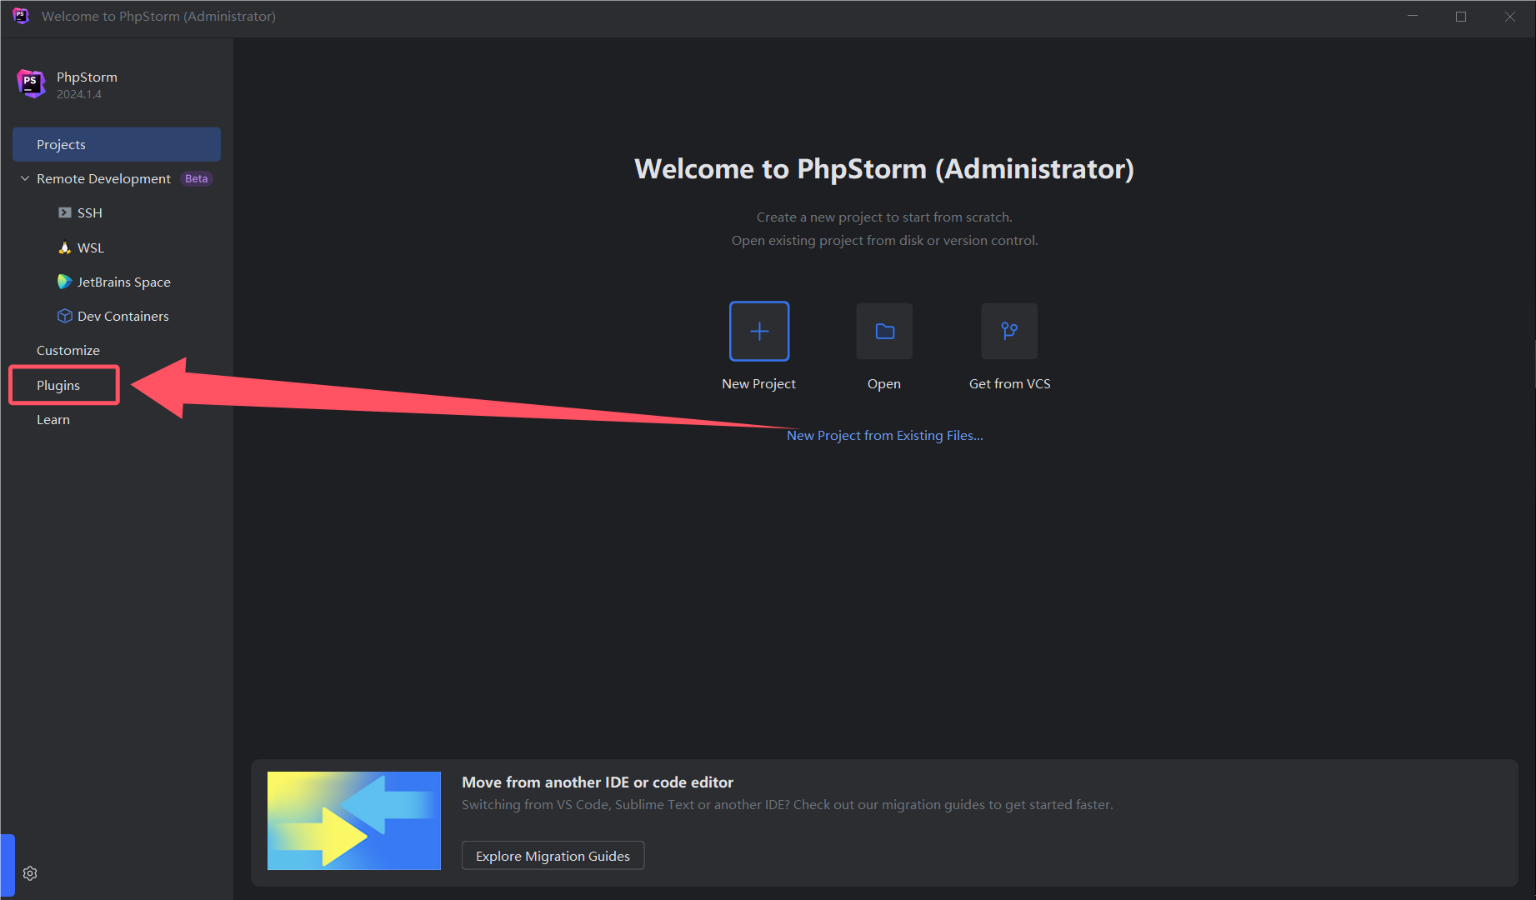Open the settings gear icon

click(x=30, y=873)
